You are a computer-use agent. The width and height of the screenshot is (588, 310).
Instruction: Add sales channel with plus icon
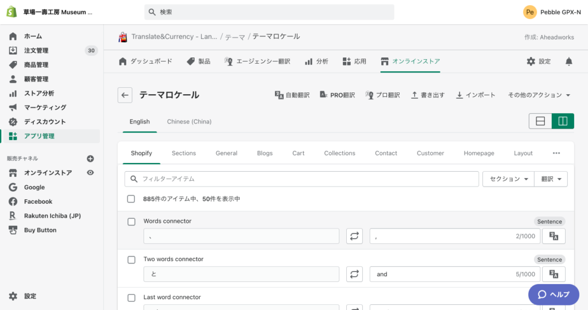point(90,158)
